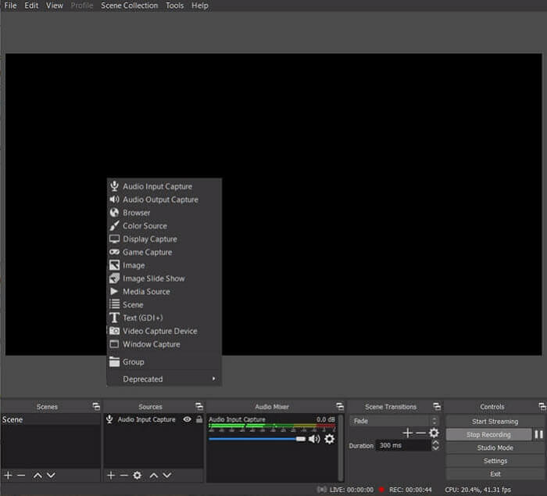This screenshot has width=547, height=496.
Task: Mute Audio Input Capture speaker icon
Action: pos(314,439)
